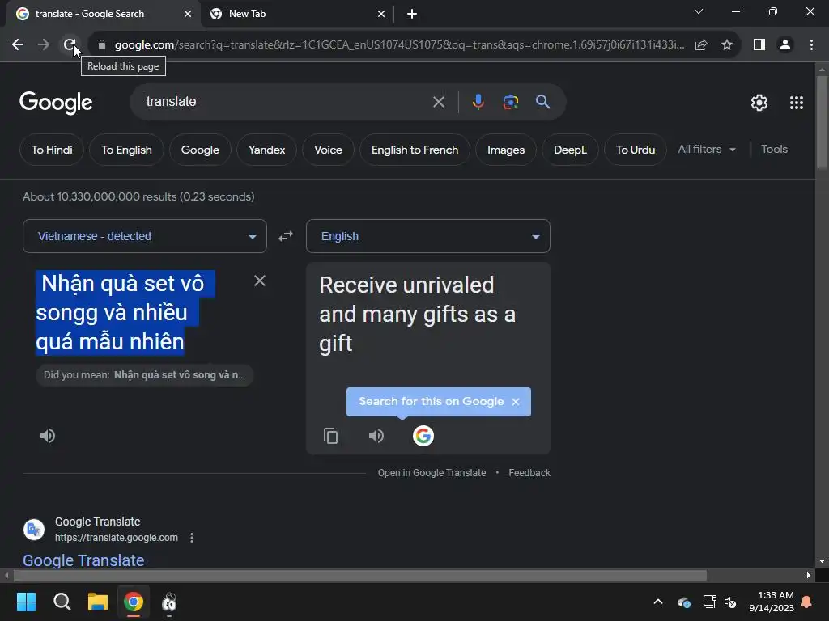Show hidden system tray icons
This screenshot has width=829, height=621.
pos(658,602)
